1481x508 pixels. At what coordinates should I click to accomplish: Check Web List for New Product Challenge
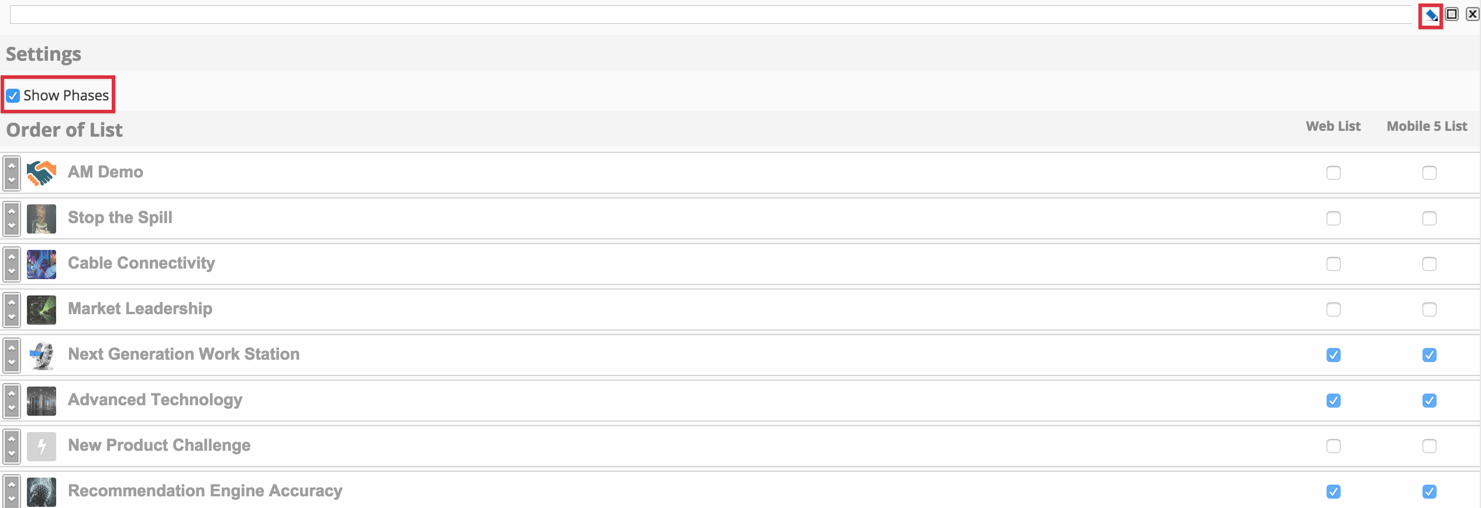pos(1333,446)
